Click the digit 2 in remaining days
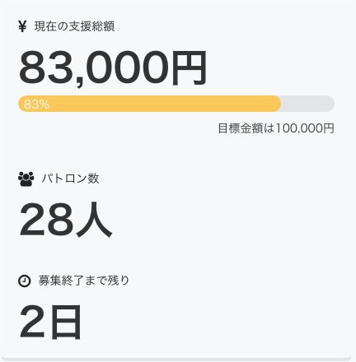 tap(32, 323)
